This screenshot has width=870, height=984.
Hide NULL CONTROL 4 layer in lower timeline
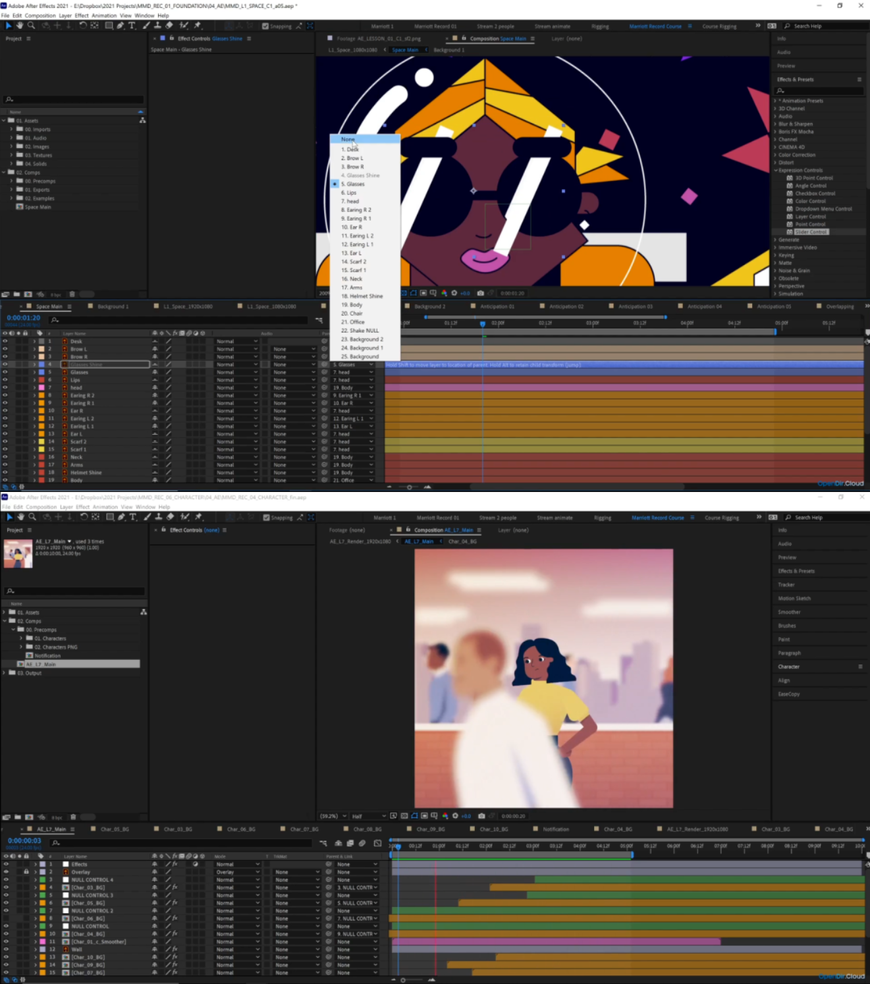[x=6, y=879]
